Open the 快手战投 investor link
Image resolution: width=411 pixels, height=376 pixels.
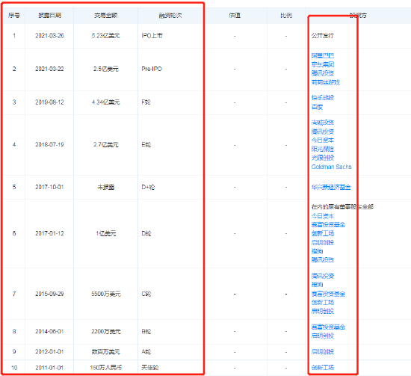322,98
